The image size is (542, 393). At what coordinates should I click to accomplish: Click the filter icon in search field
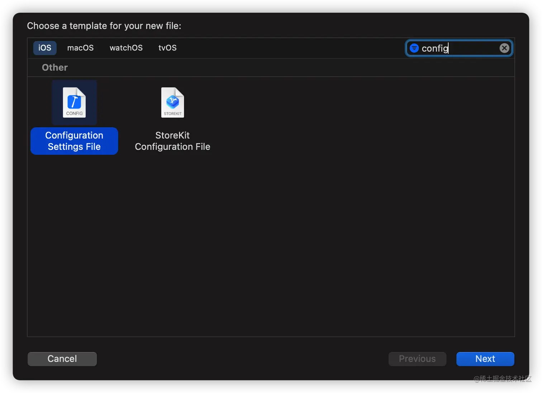[x=414, y=48]
